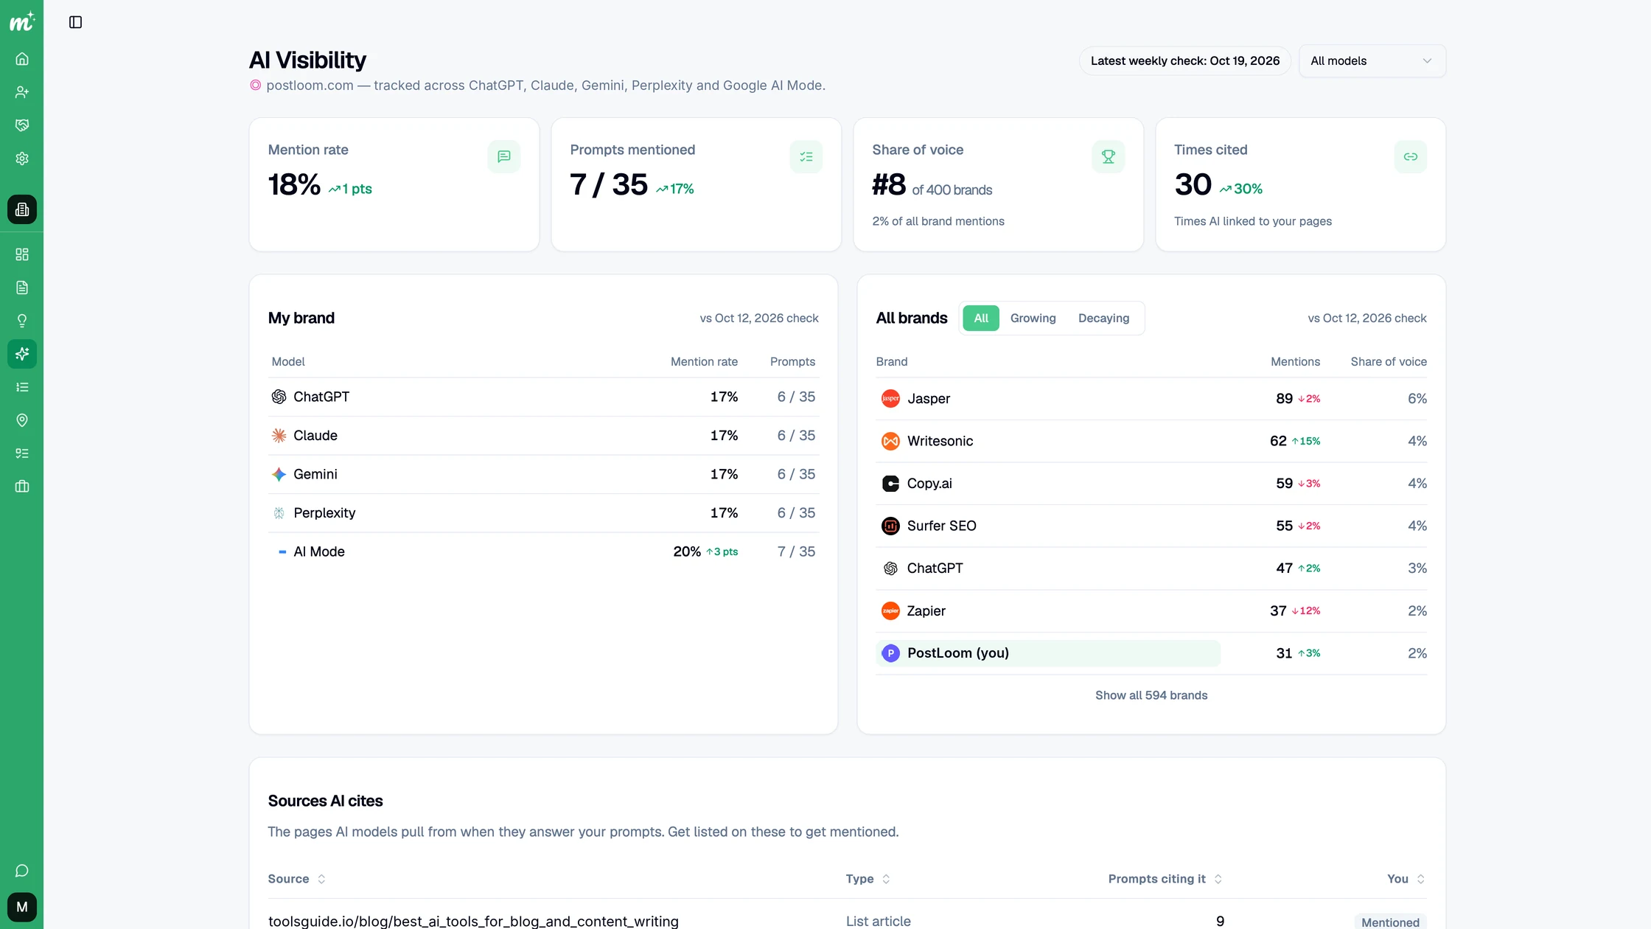Select the Gemini model row
Screen dimensions: 1651x929
543,474
